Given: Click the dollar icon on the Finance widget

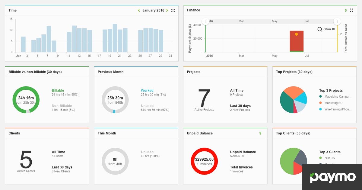Looking at the screenshot, I should coord(346,10).
